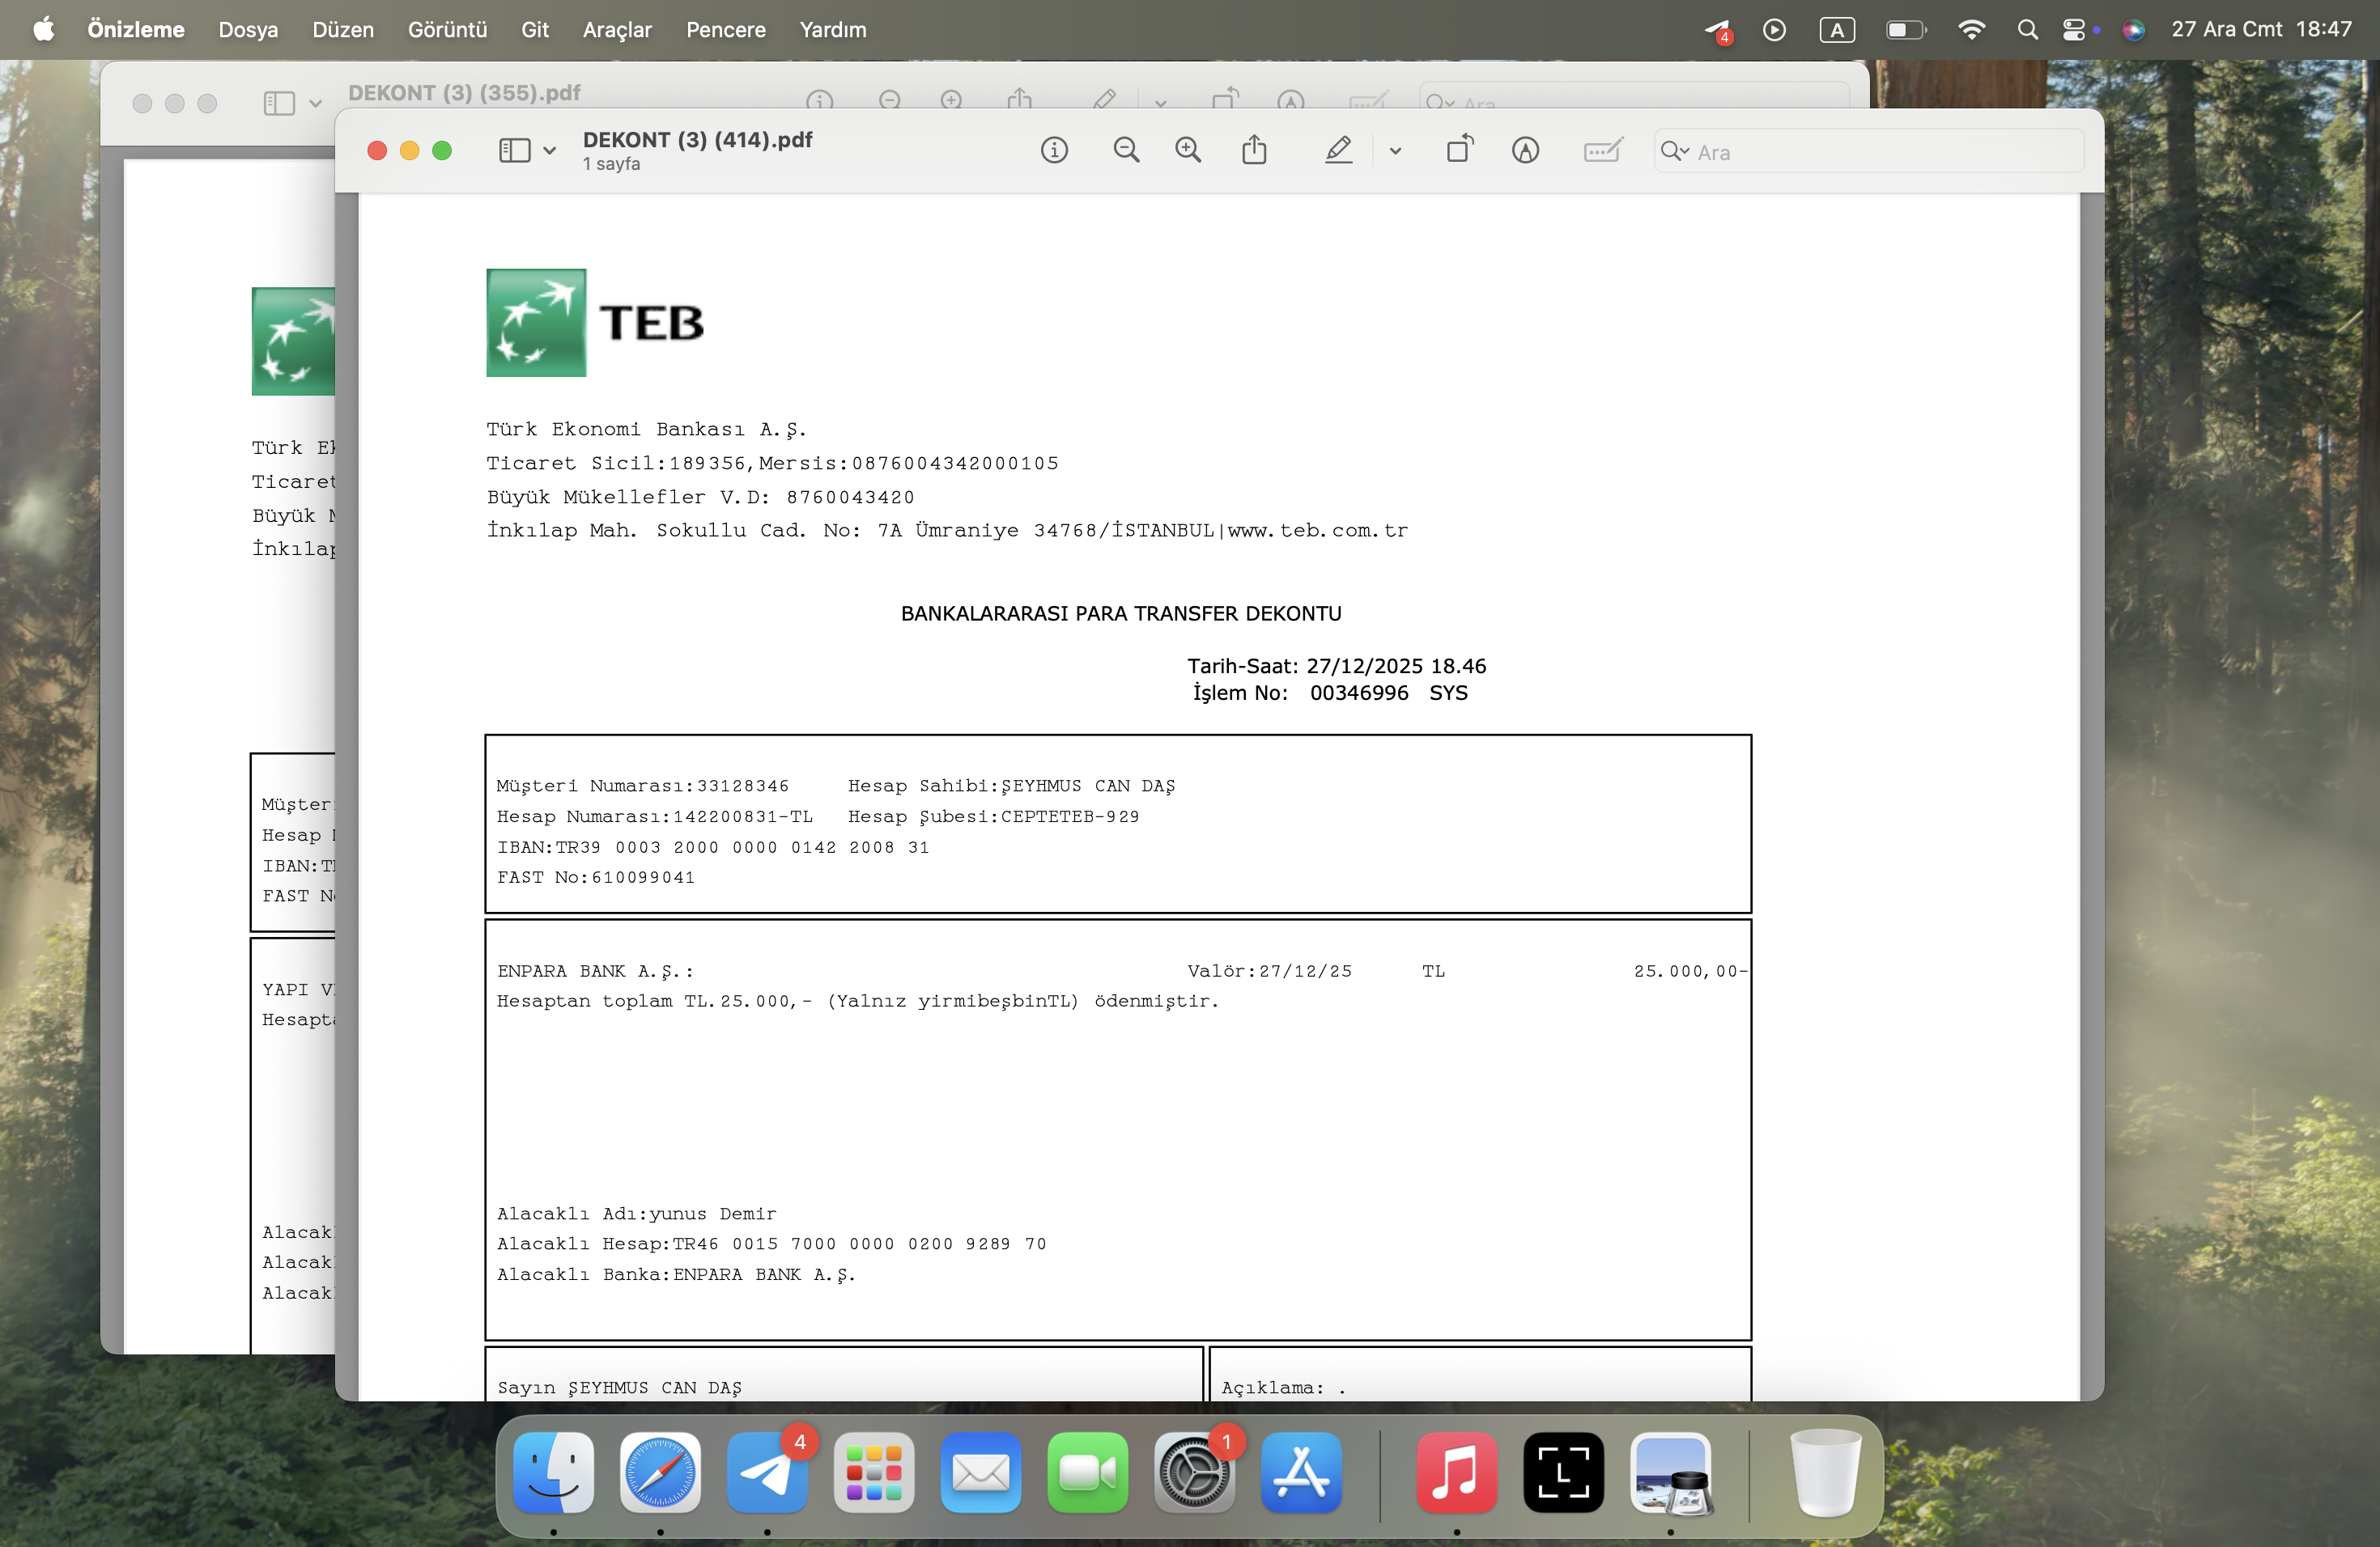The height and width of the screenshot is (1547, 2380).
Task: Open Telegram from the Dock
Action: coord(767,1472)
